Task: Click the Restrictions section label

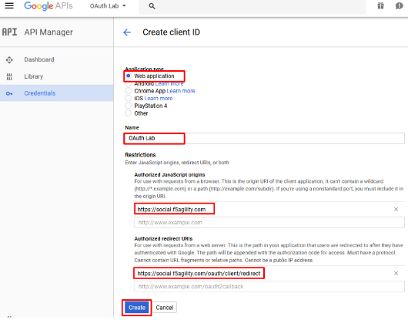Action: 140,155
